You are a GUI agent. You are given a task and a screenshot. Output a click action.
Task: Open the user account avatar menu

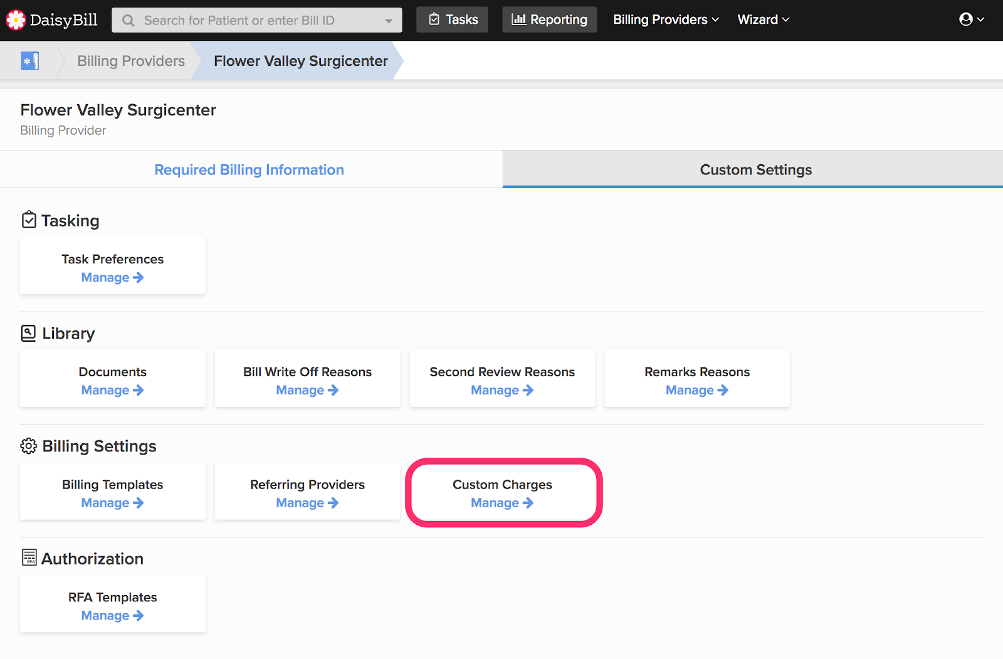[x=972, y=19]
